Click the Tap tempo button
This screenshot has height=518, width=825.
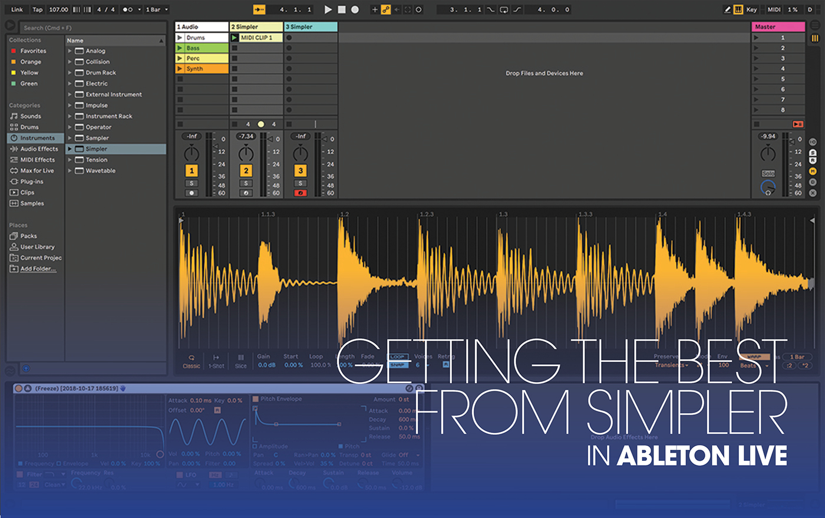coord(37,9)
